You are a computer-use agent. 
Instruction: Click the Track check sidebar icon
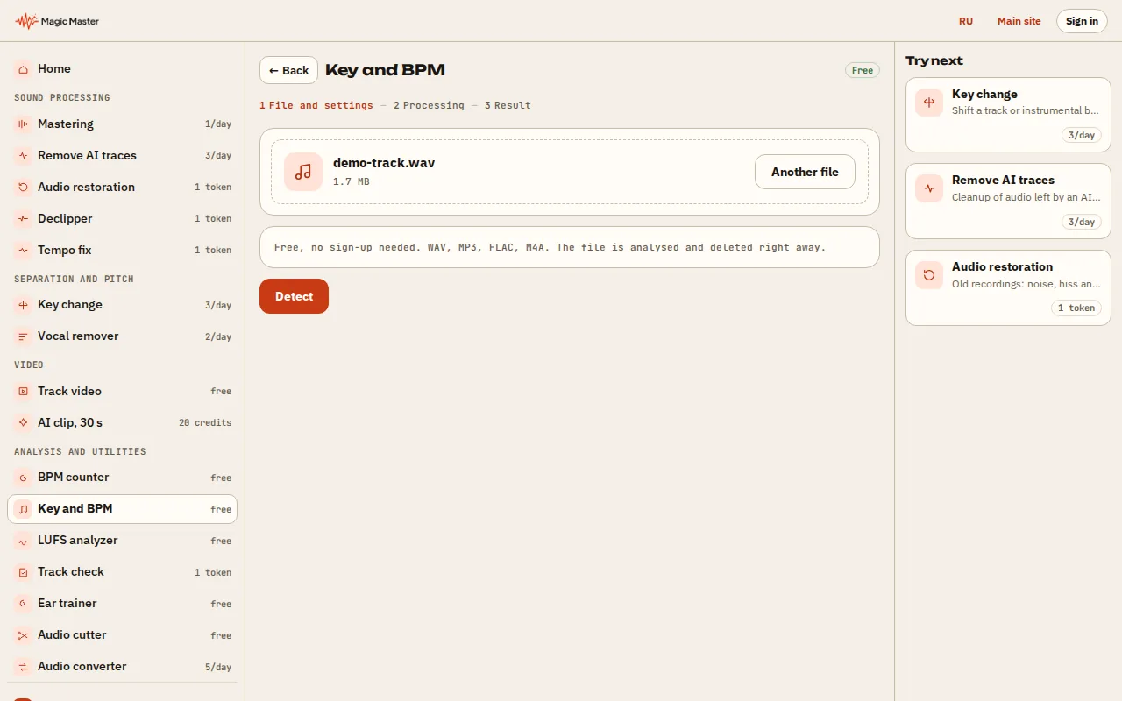[23, 572]
